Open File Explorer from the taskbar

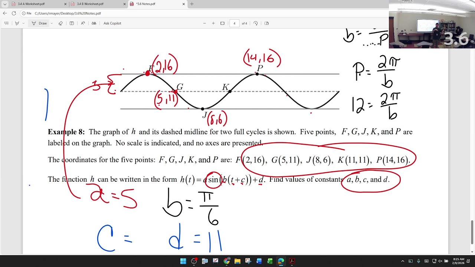pos(237,261)
